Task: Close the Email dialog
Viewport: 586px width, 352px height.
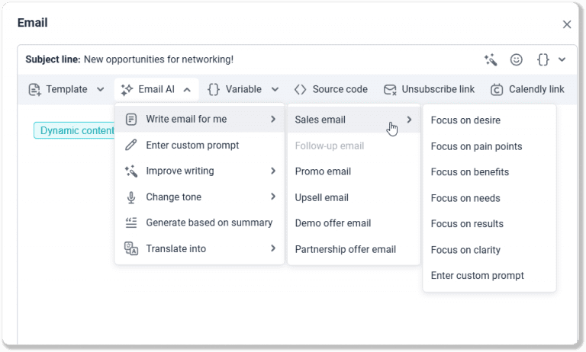Action: [x=567, y=24]
